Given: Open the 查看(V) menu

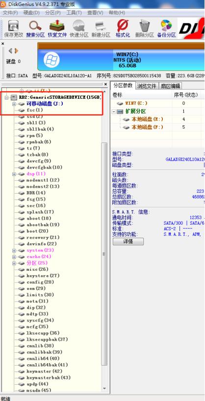Looking at the screenshot, I should point(95,13).
